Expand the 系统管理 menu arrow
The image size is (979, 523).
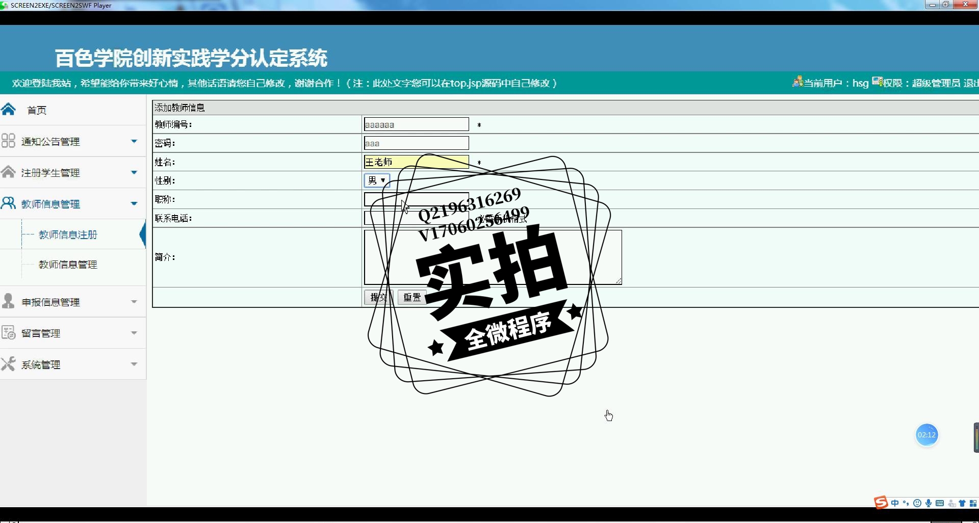click(134, 364)
